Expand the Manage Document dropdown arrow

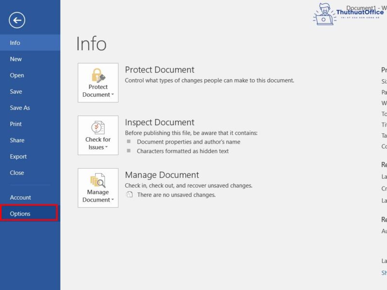pos(113,200)
